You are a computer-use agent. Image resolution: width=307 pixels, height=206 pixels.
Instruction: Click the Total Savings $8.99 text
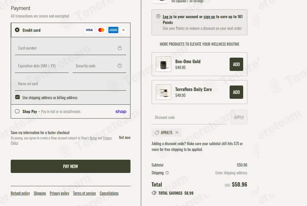[x=176, y=193]
